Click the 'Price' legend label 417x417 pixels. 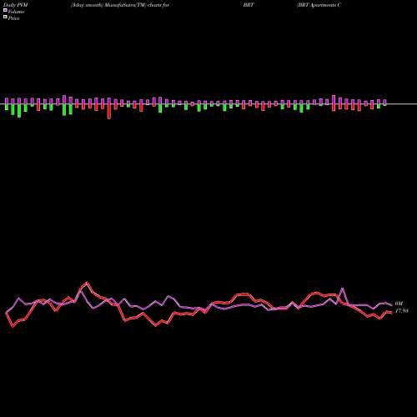coord(13,18)
